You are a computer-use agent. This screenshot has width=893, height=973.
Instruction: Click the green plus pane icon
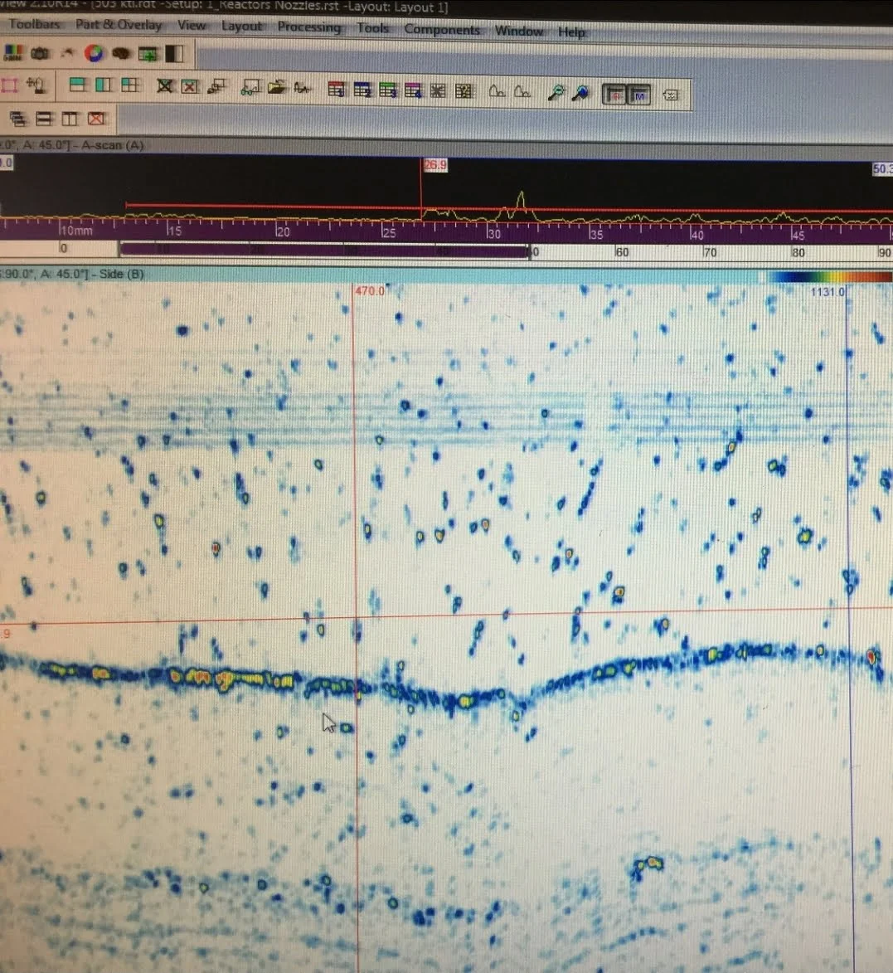pyautogui.click(x=148, y=55)
